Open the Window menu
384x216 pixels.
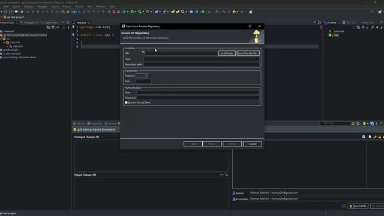click(x=101, y=7)
